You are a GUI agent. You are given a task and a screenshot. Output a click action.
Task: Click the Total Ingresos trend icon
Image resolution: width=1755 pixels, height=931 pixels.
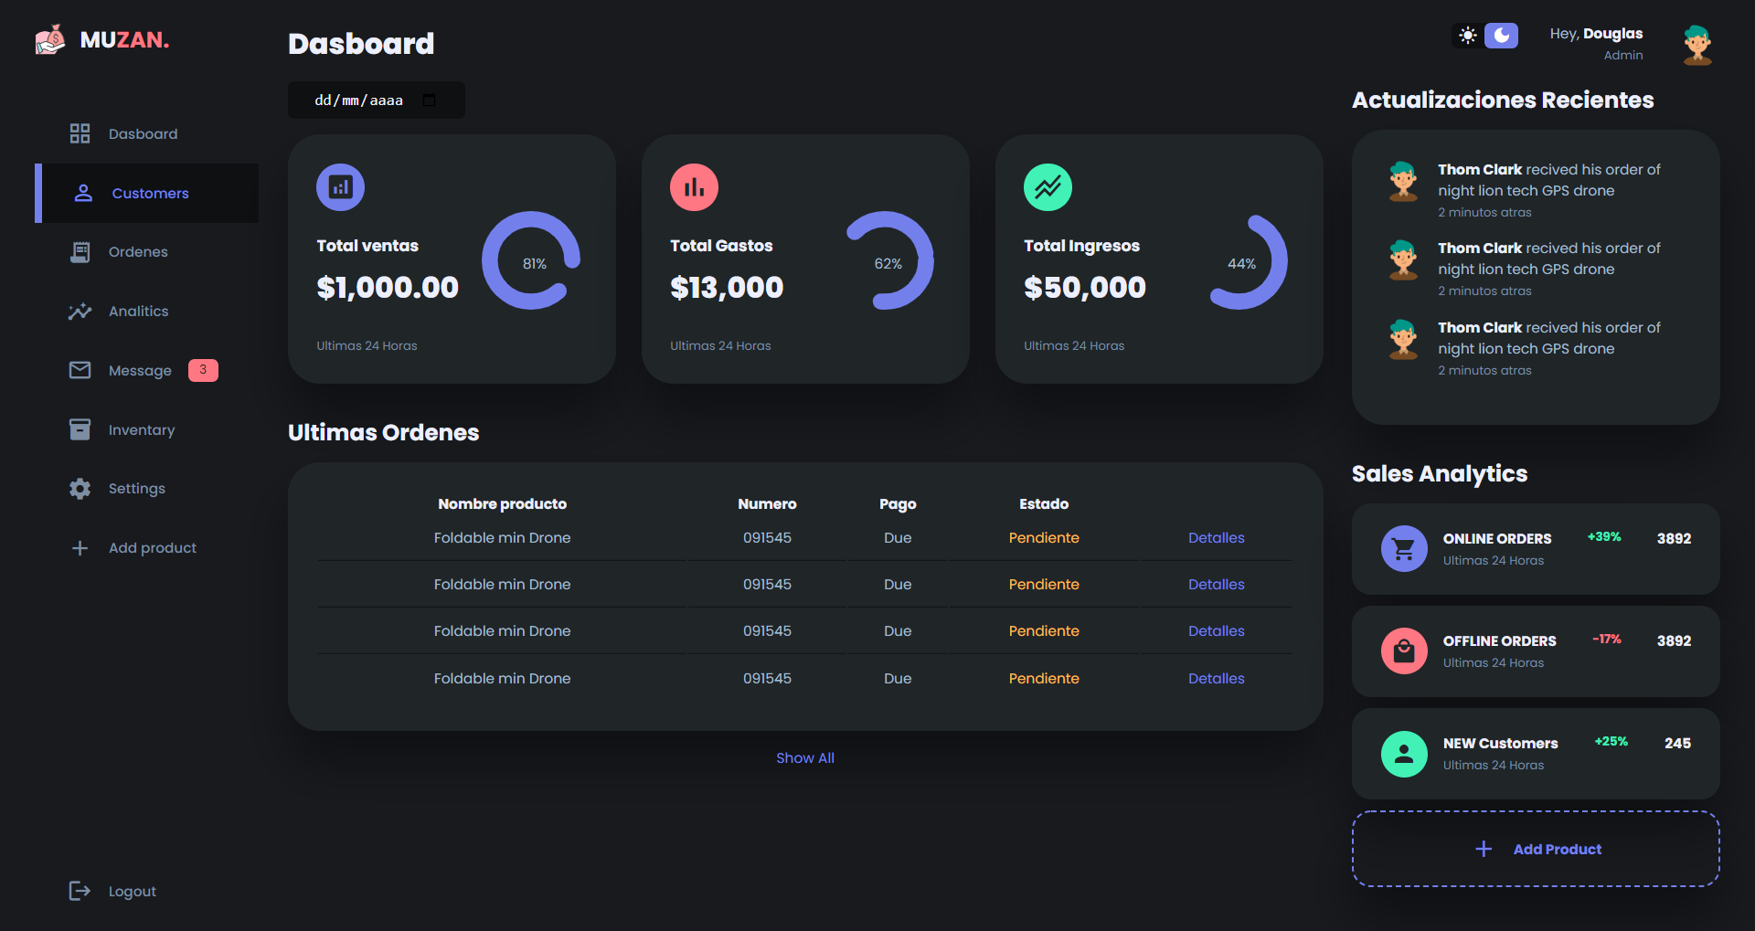1048,187
